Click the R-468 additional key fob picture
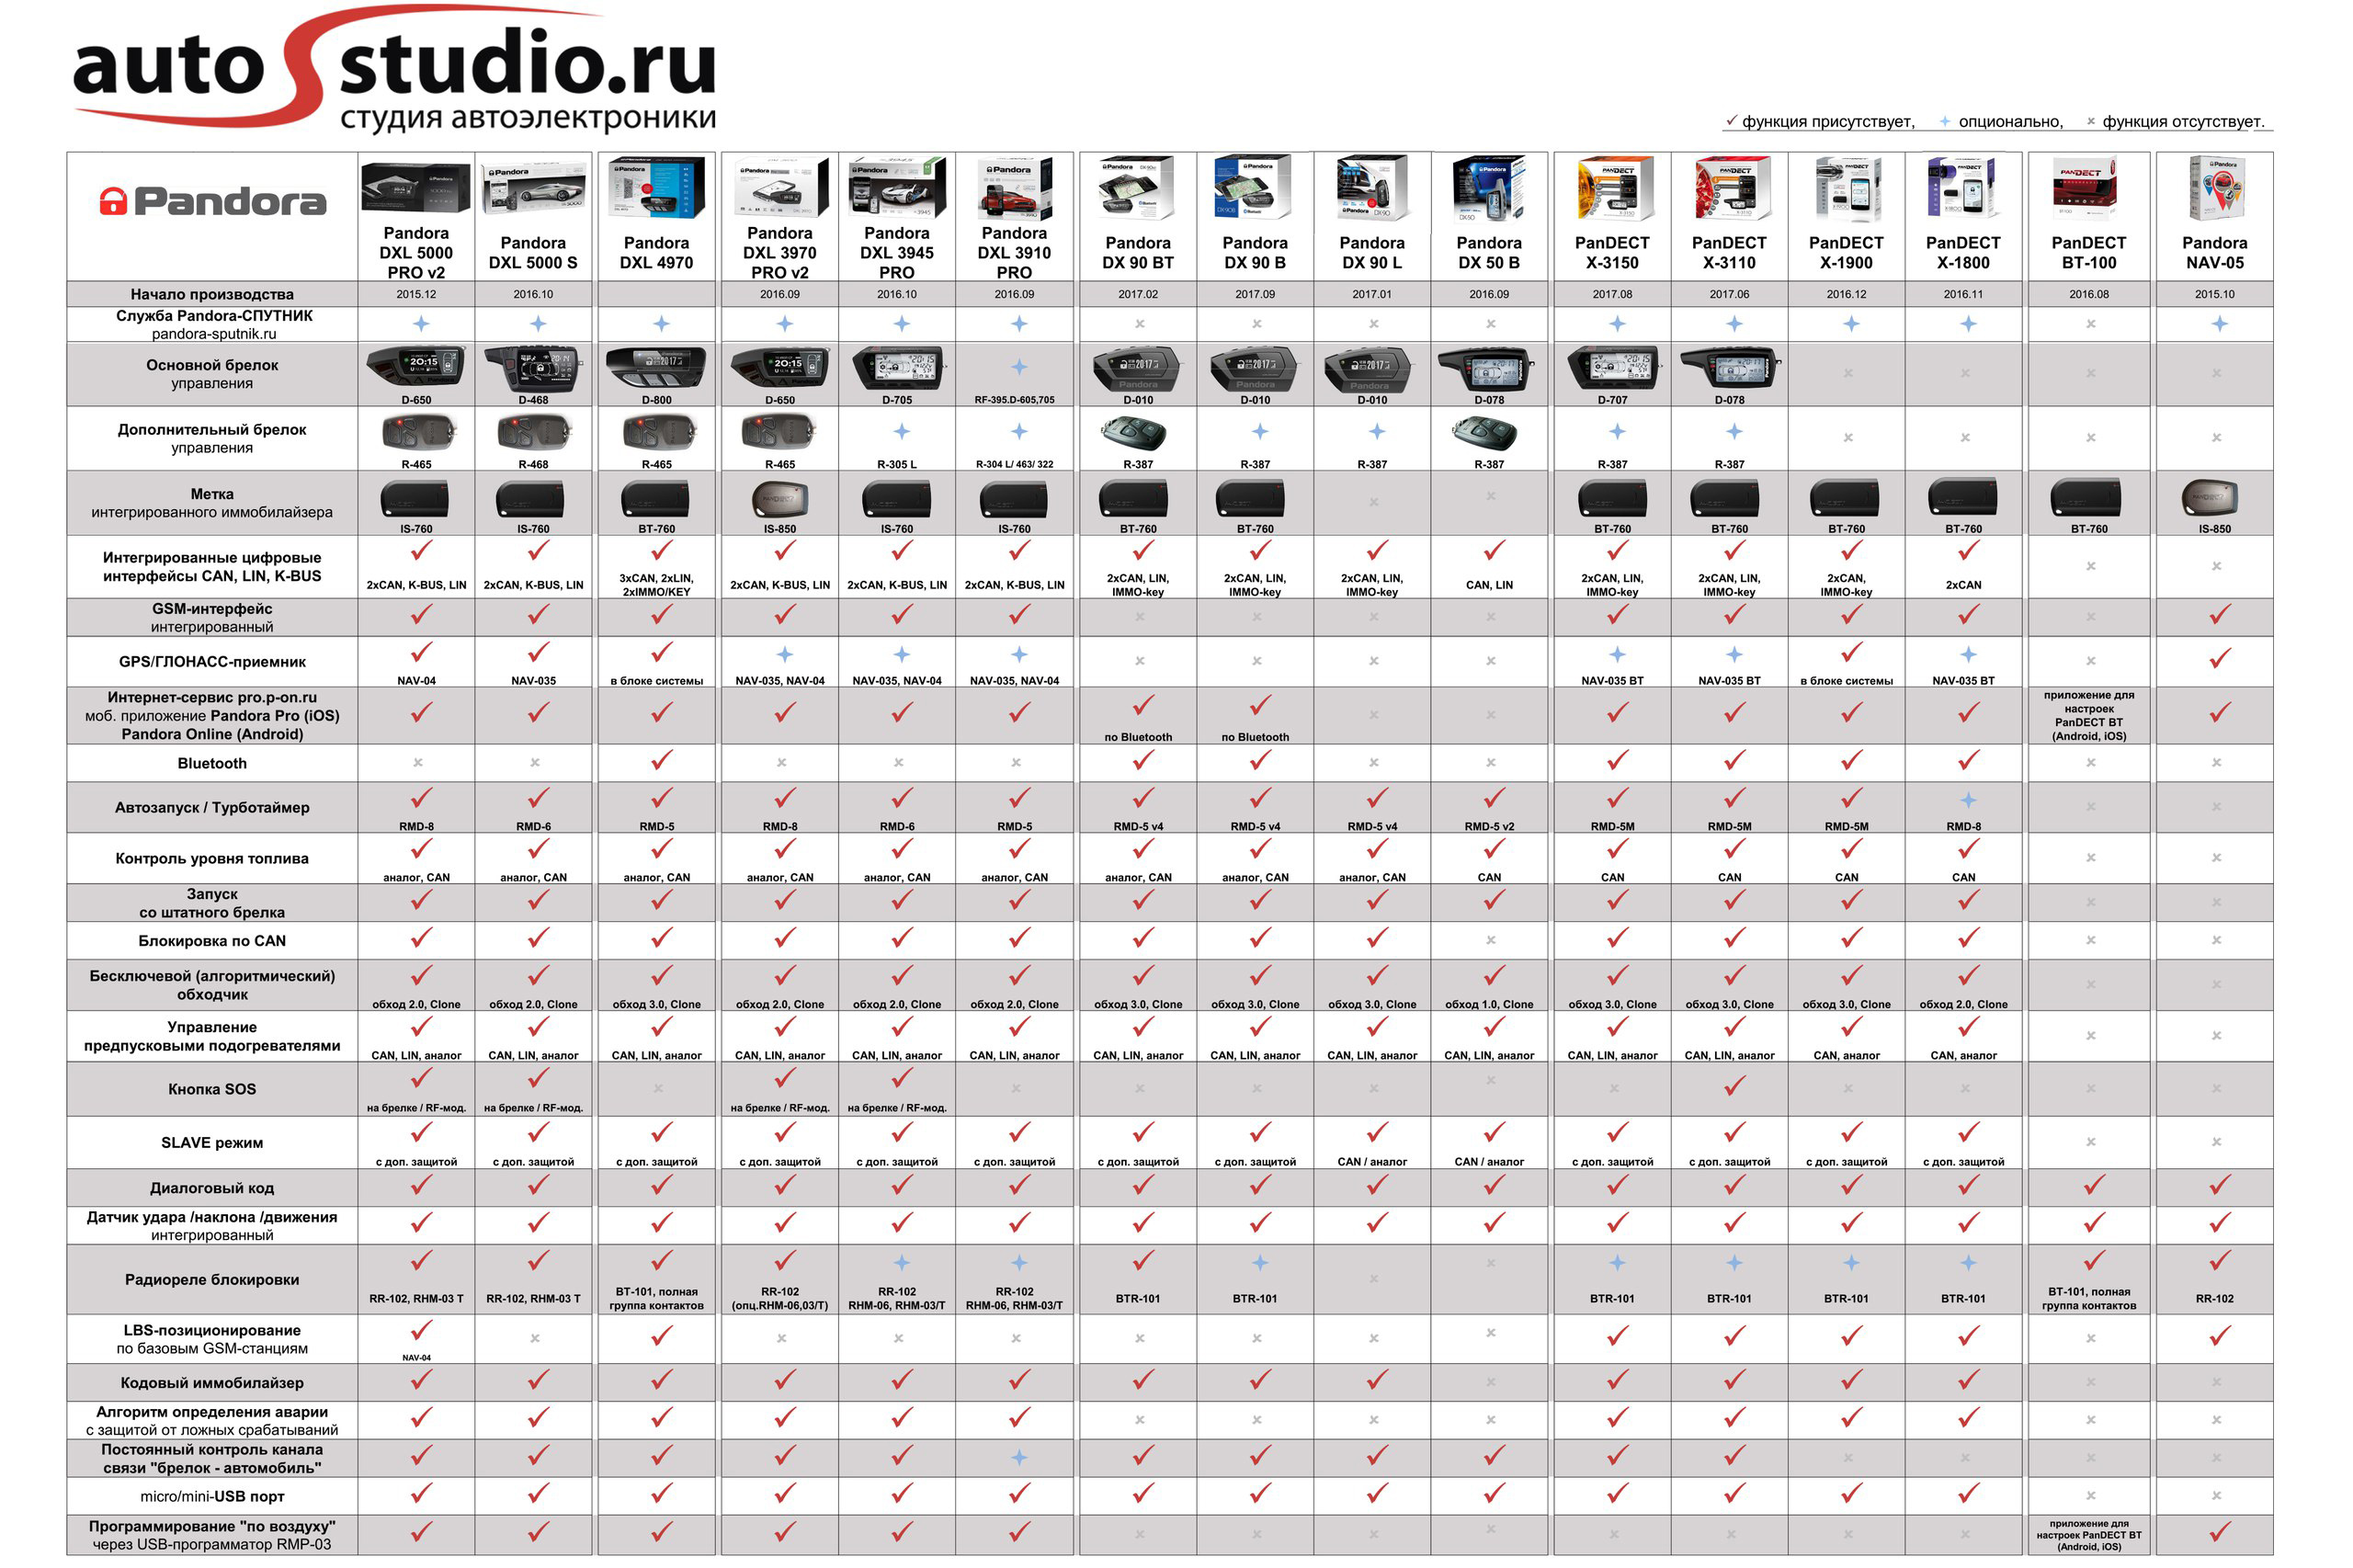The height and width of the screenshot is (1568, 2353). [x=533, y=432]
